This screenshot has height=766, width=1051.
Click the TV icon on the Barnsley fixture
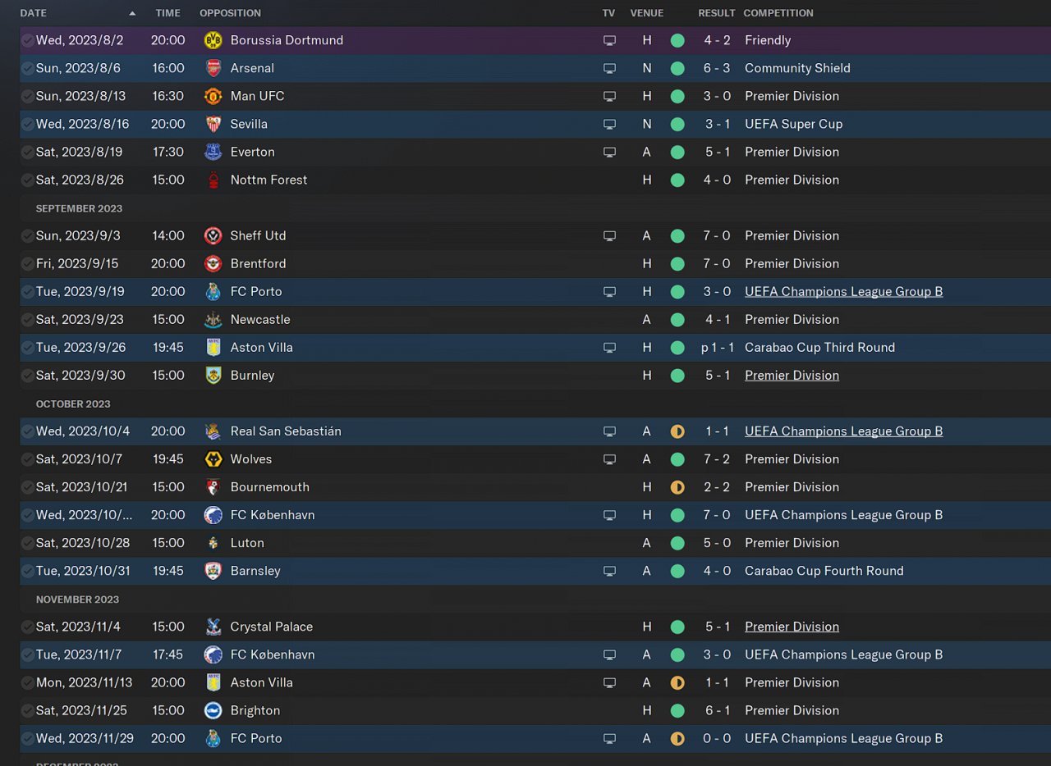coord(609,571)
